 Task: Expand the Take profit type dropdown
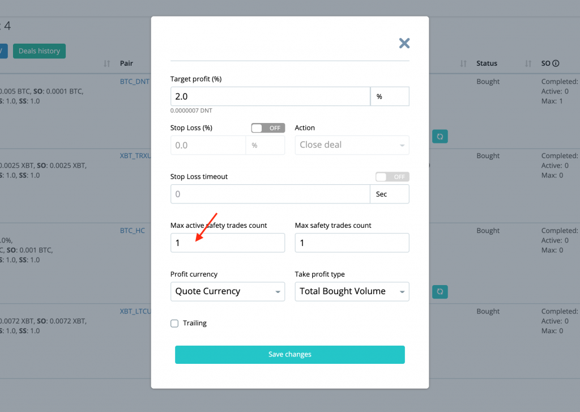352,291
